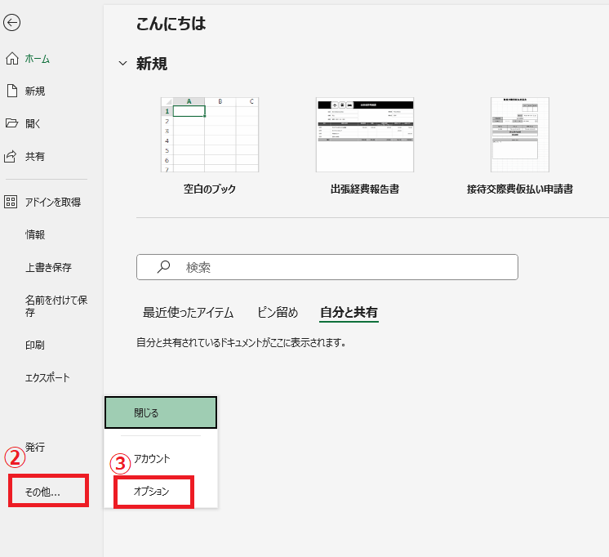Switch to the 最近使ったアイテム tab
The image size is (609, 557).
188,312
